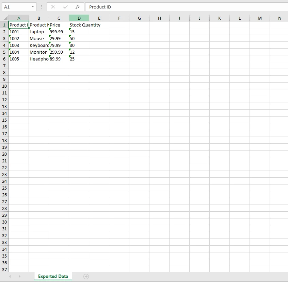Click the Enter checkmark in formula bar
The height and width of the screenshot is (282, 288).
pyautogui.click(x=65, y=7)
